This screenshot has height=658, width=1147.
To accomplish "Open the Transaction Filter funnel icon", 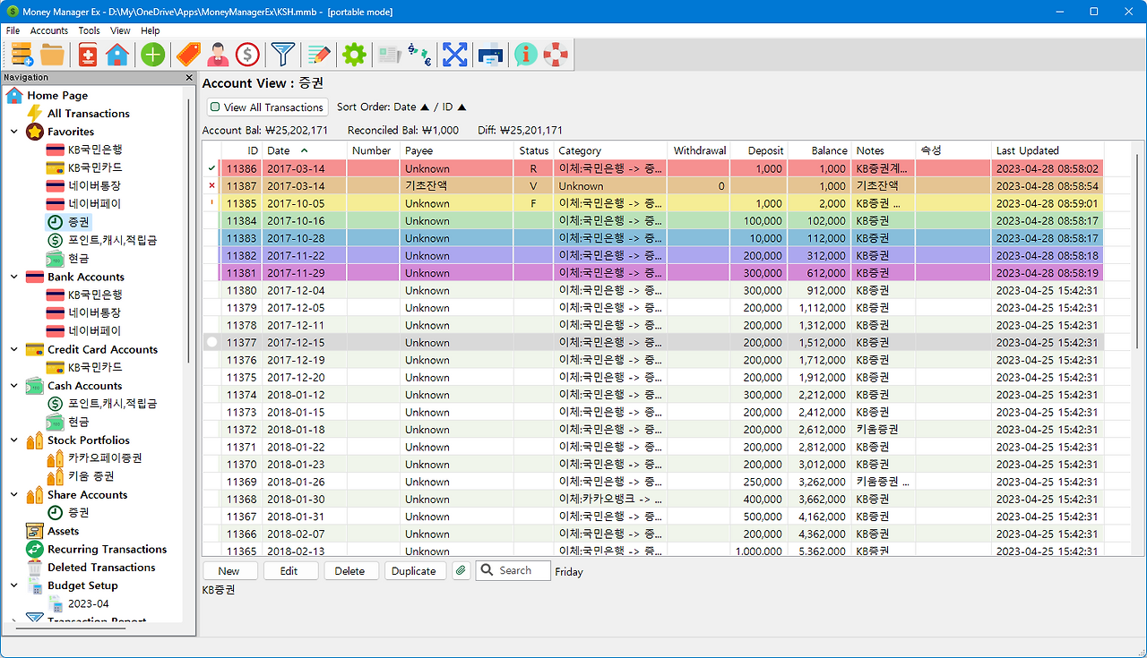I will coord(282,55).
